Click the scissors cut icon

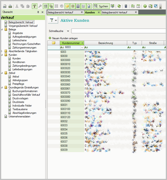point(17,6)
